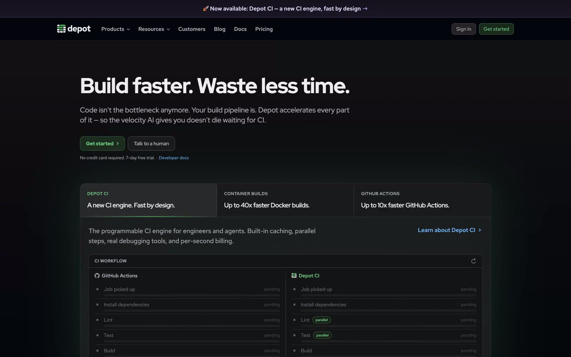Click the GitHub octocat icon beside GitHub Actions
This screenshot has width=571, height=357.
(x=97, y=276)
